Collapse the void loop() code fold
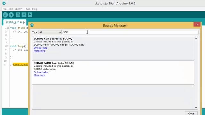Viewport: 205px width, 115px height. pos(8,46)
